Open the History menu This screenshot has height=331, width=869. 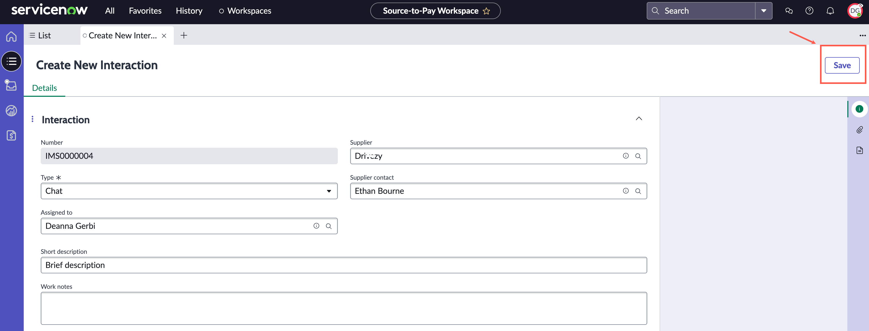click(x=189, y=11)
